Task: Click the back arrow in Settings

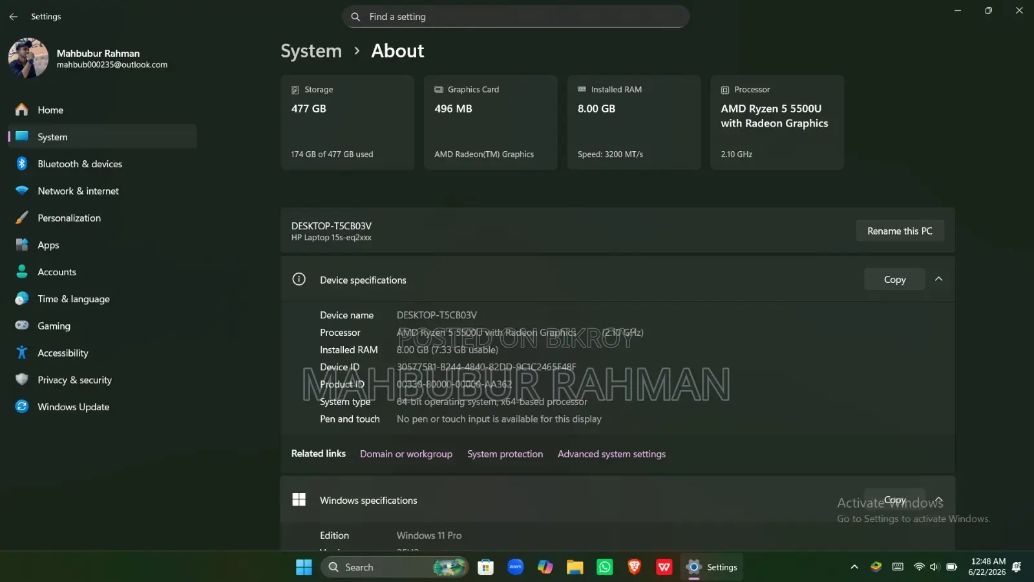Action: point(14,17)
